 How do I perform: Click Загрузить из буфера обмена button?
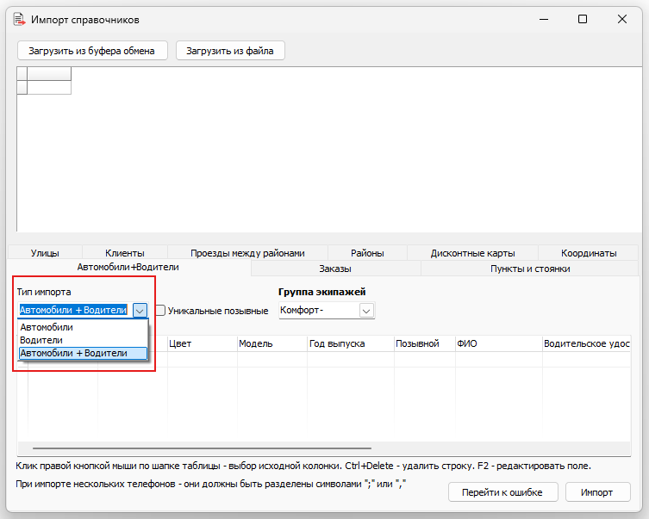click(x=92, y=51)
